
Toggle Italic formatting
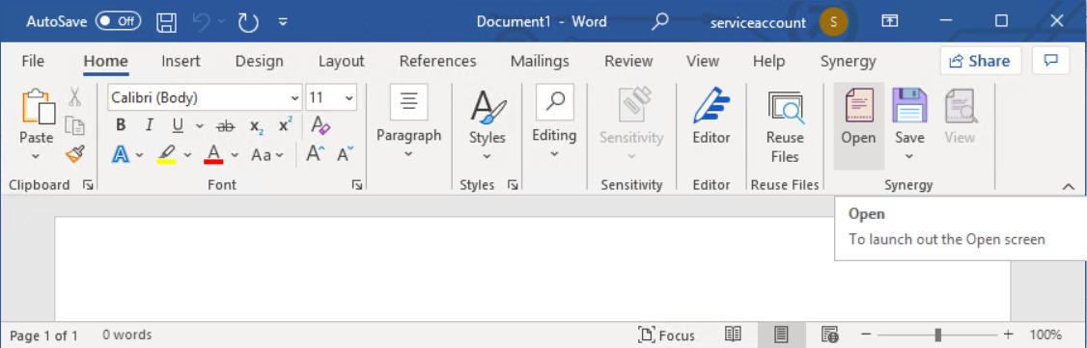coord(149,126)
